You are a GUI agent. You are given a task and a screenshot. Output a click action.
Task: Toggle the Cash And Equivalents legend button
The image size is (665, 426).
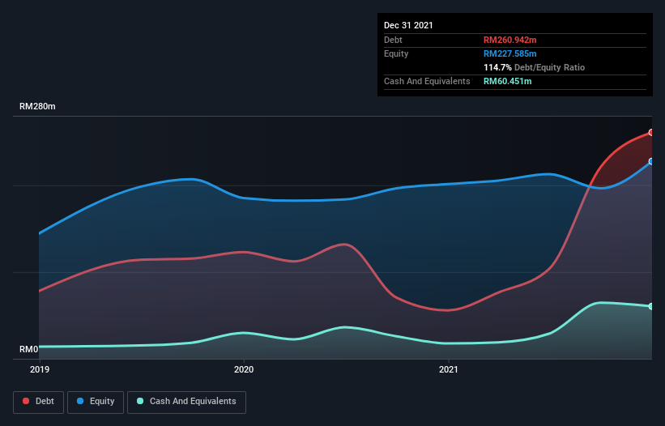click(186, 402)
